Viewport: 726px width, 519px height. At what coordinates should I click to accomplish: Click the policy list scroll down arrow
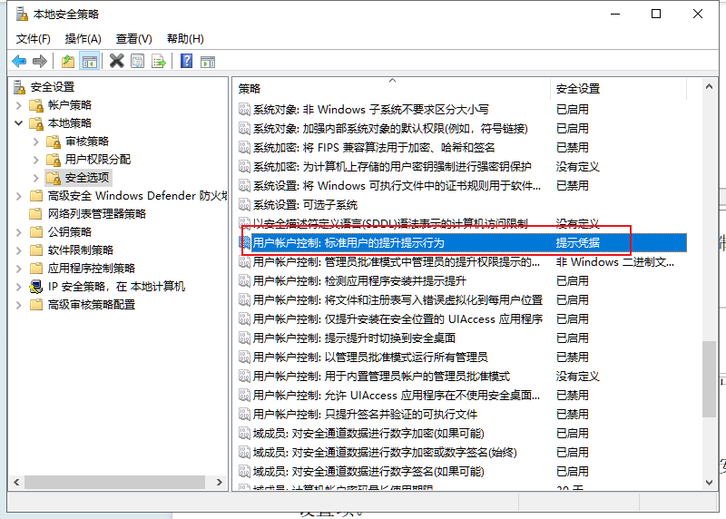(x=709, y=483)
